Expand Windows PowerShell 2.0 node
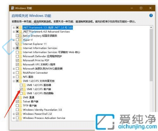158x131 pixels. coord(14,114)
